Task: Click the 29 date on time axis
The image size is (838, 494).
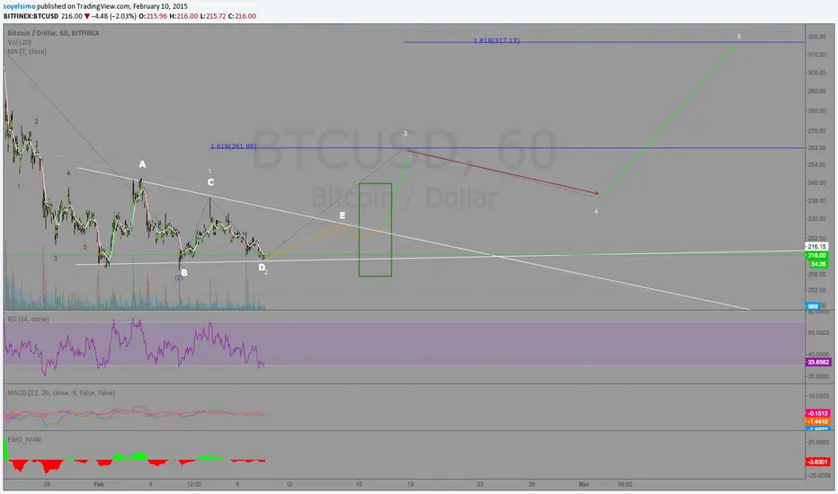Action: tap(47, 484)
